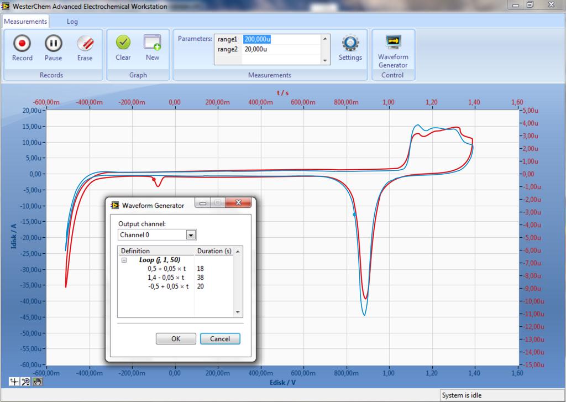The image size is (566, 402).
Task: Click the red cursor marker on the curve
Action: click(x=154, y=180)
